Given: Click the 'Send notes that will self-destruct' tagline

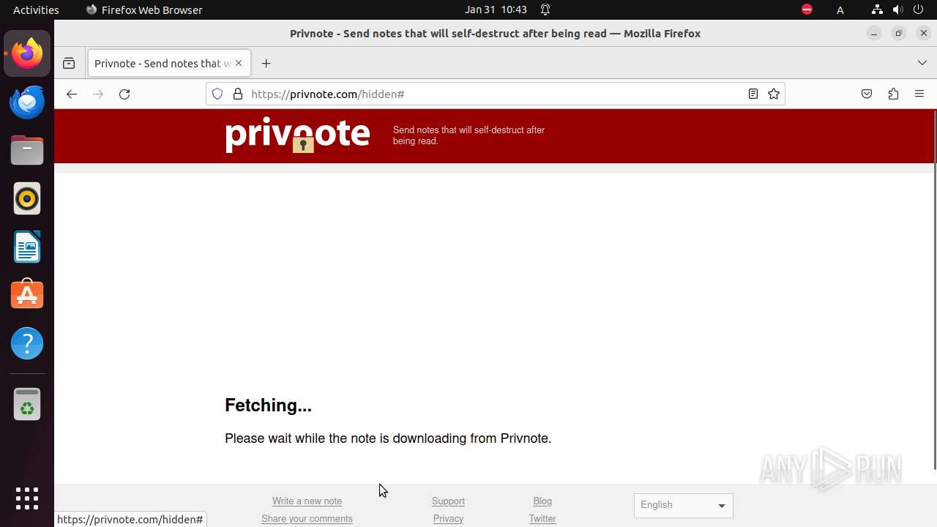Looking at the screenshot, I should click(468, 135).
